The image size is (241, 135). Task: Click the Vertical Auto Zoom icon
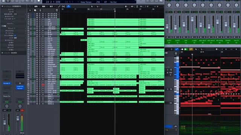(137, 6)
